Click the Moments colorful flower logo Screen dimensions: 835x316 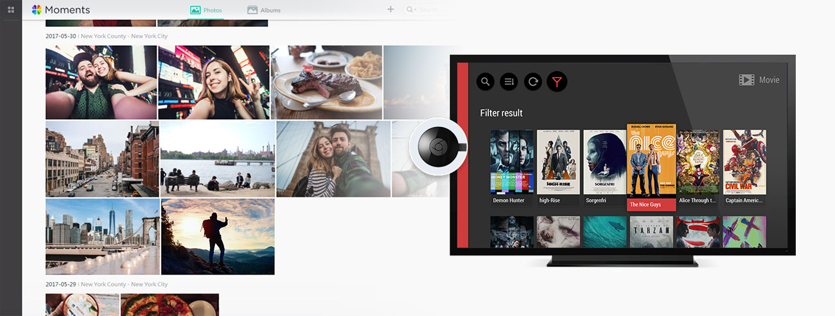click(x=37, y=10)
